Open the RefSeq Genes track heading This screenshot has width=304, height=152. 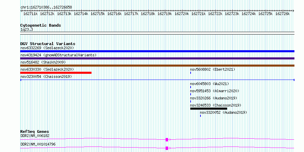[x=34, y=132]
